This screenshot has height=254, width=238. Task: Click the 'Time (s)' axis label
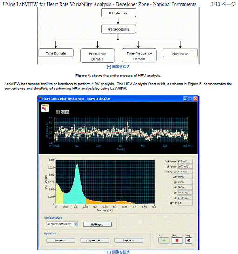click(x=121, y=149)
